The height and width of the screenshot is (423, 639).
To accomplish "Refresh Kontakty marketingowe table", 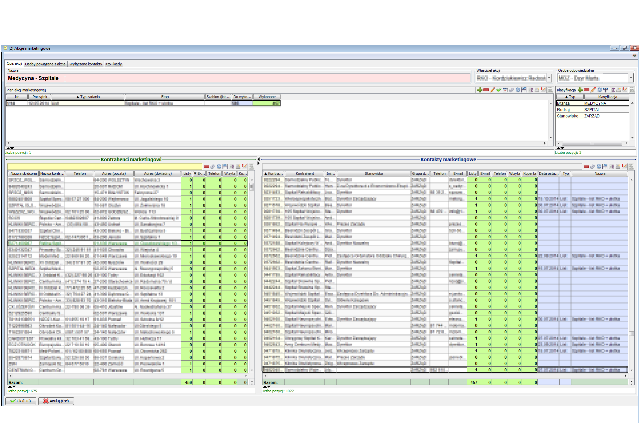I will coord(599,166).
